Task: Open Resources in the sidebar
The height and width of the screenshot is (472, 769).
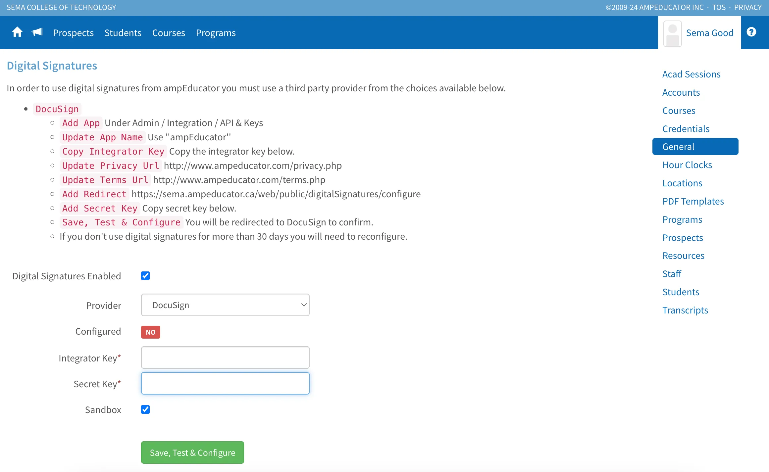Action: [683, 256]
